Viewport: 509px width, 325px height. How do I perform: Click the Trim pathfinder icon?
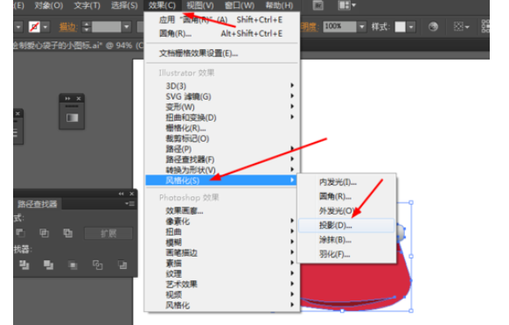coord(24,265)
